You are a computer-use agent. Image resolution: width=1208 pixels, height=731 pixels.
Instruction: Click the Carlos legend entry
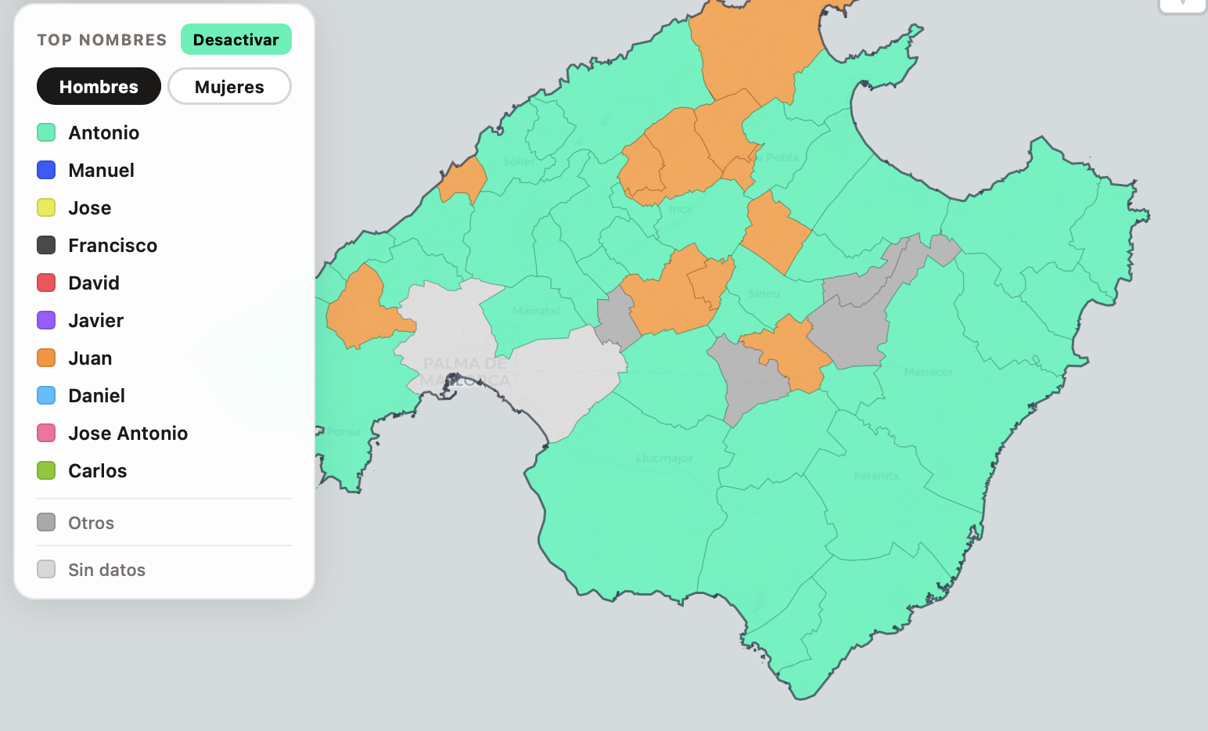(x=97, y=471)
